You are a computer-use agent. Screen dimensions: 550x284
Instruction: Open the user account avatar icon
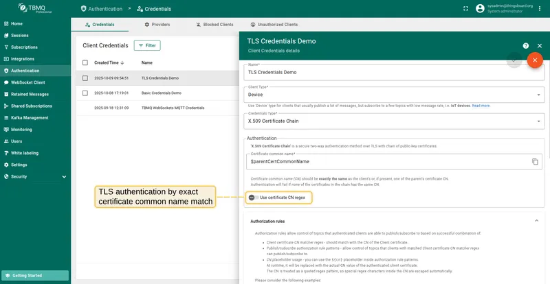pos(480,9)
